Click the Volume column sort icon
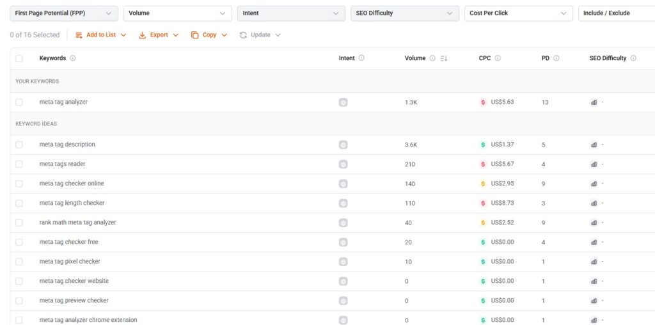The height and width of the screenshot is (325, 655). pyautogui.click(x=444, y=58)
